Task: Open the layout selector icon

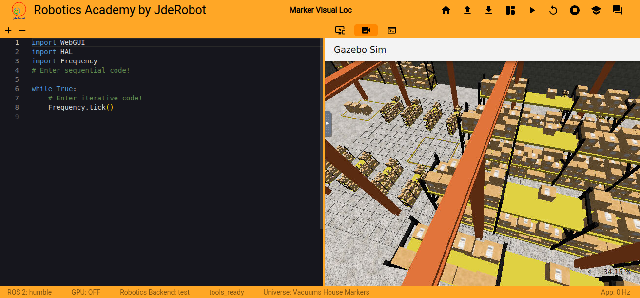Action: (510, 10)
